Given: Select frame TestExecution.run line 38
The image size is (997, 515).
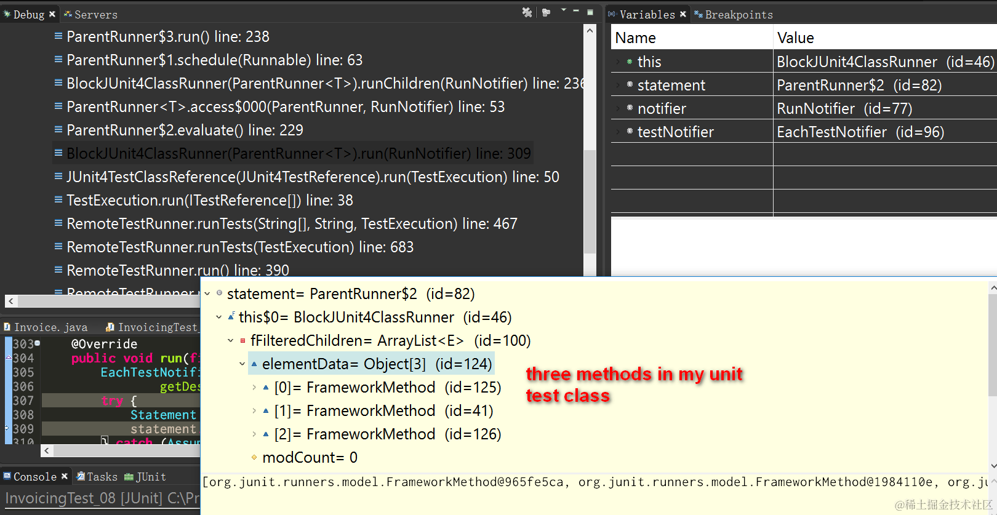Looking at the screenshot, I should coord(209,201).
